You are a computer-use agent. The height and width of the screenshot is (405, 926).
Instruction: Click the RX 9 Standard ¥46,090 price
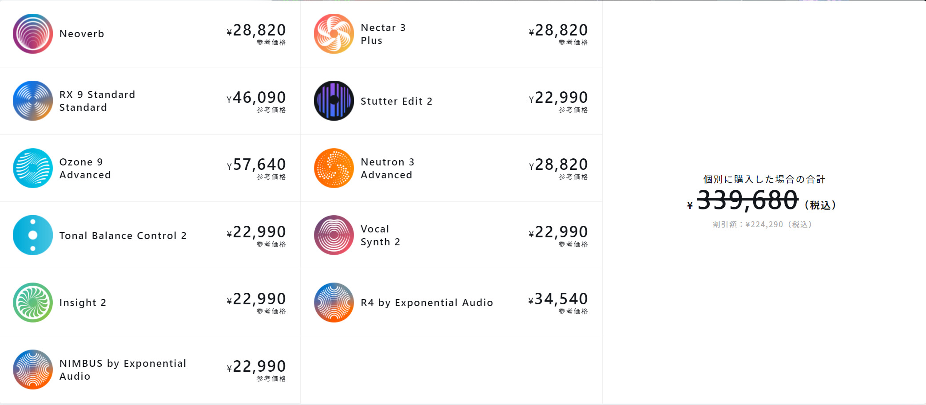256,98
